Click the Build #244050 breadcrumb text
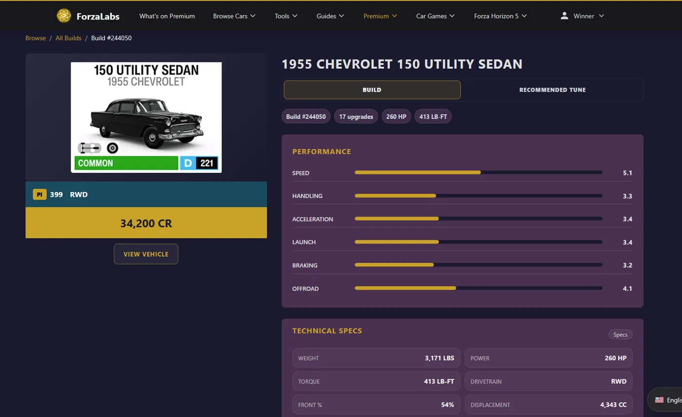This screenshot has height=417, width=682. [112, 38]
